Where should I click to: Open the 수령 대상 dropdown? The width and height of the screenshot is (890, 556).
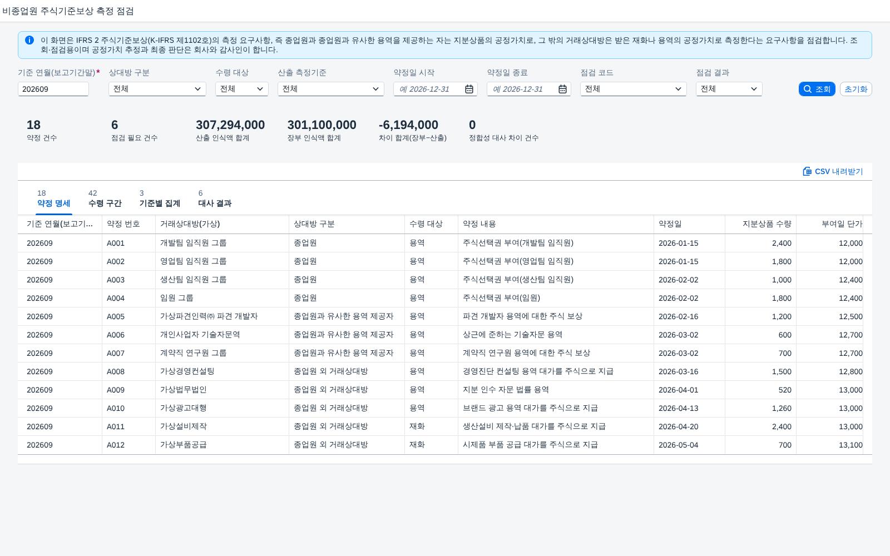(x=242, y=89)
